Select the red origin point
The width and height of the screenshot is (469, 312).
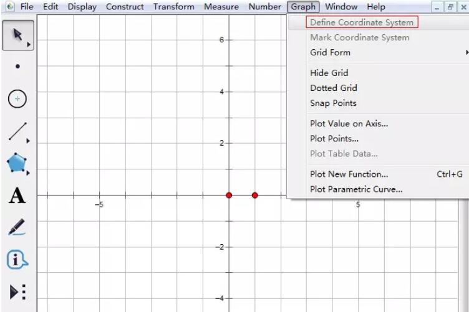(x=229, y=196)
